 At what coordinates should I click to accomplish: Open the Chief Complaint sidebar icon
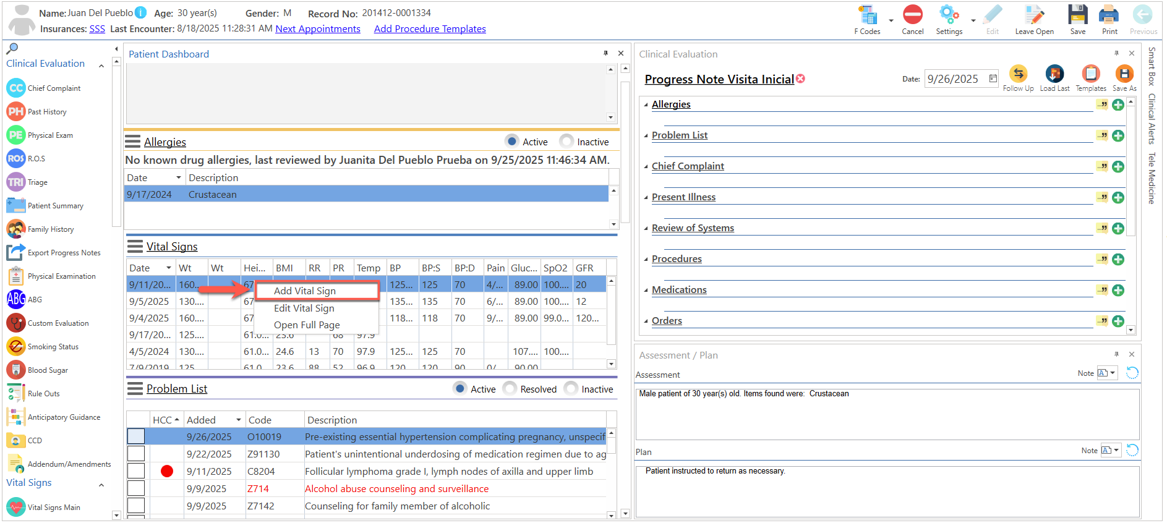coord(16,88)
